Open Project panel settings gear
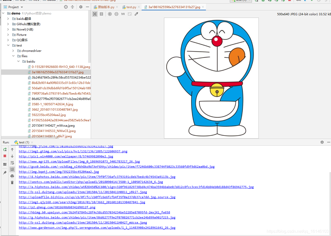This screenshot has width=331, height=236. (81, 7)
